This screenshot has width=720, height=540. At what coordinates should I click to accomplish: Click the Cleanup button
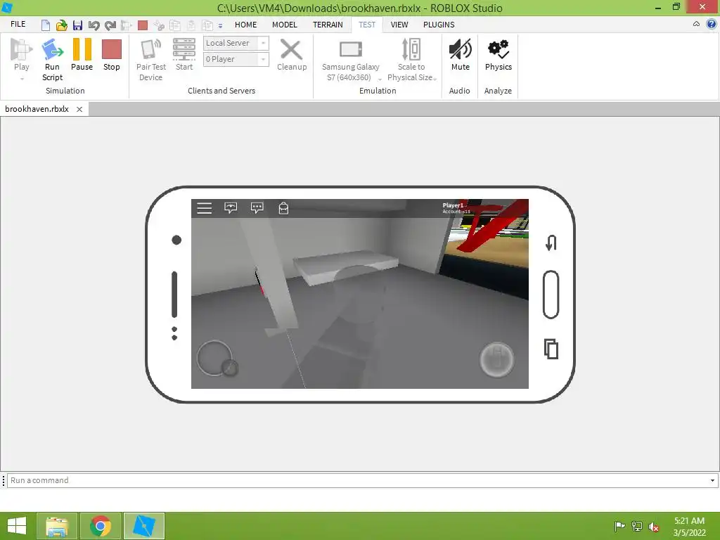[x=292, y=54]
